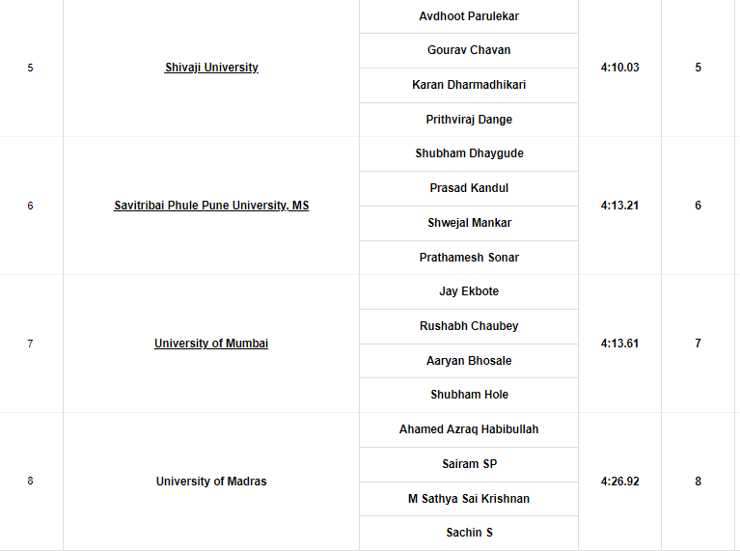Click the 4:13.61 time for Mumbai
The height and width of the screenshot is (551, 740).
[x=619, y=344]
